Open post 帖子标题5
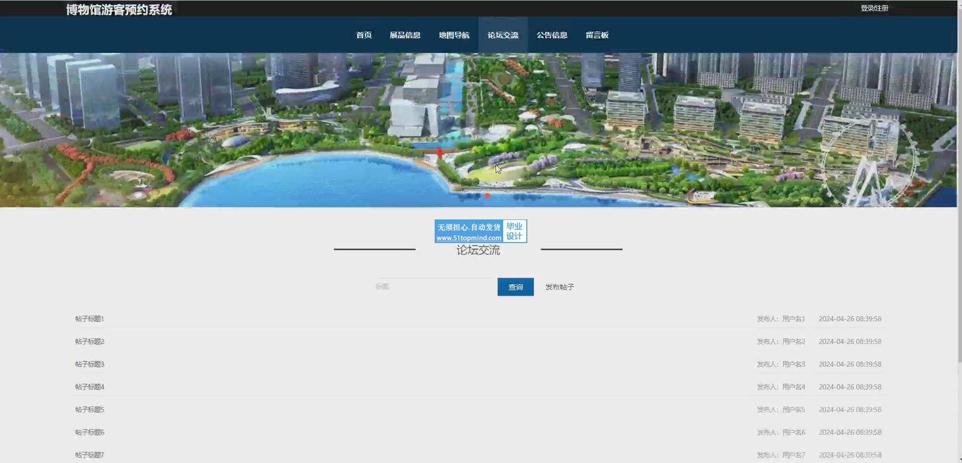 point(90,409)
